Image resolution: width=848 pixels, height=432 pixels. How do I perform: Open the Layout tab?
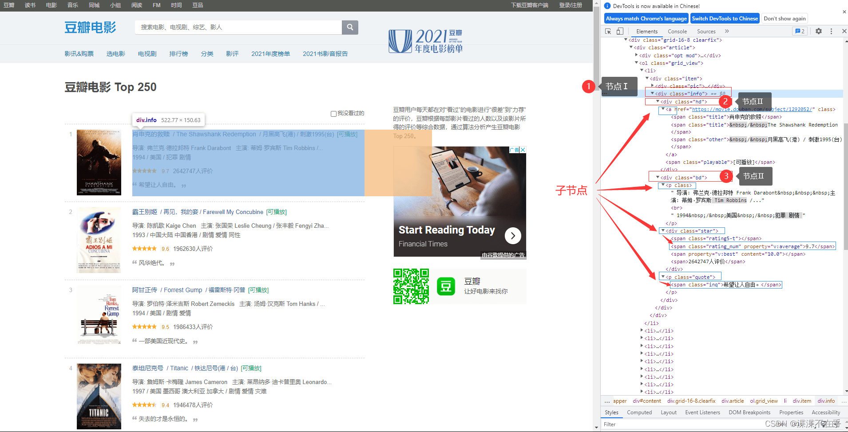[669, 412]
